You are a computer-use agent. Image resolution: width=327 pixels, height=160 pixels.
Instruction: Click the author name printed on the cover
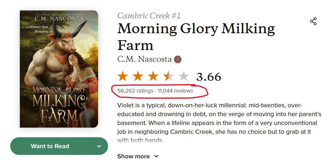[59, 19]
